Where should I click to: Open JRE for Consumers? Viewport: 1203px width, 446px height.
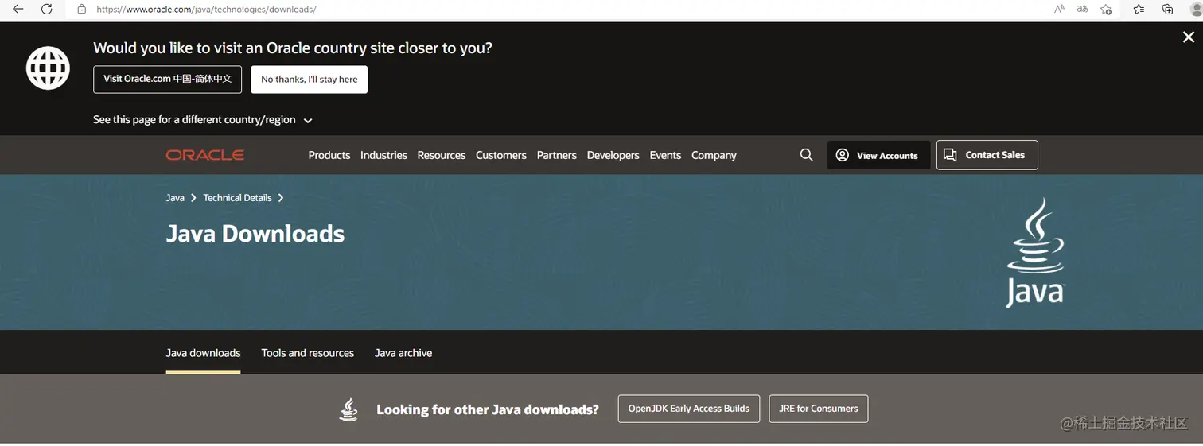tap(818, 409)
